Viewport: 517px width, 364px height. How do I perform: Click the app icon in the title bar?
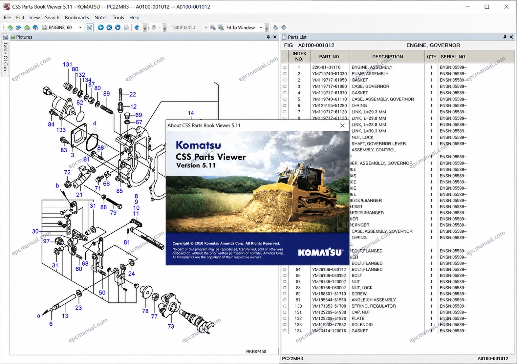coord(6,7)
